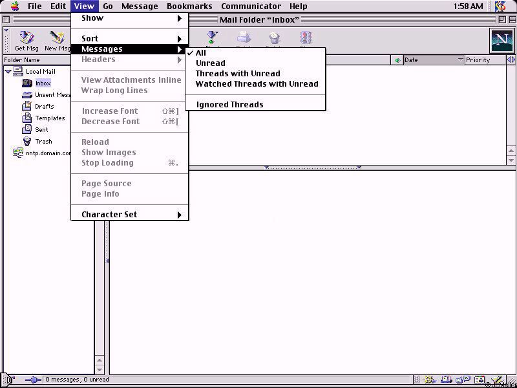Click the Trash can folder icon
The image size is (517, 388).
[27, 141]
